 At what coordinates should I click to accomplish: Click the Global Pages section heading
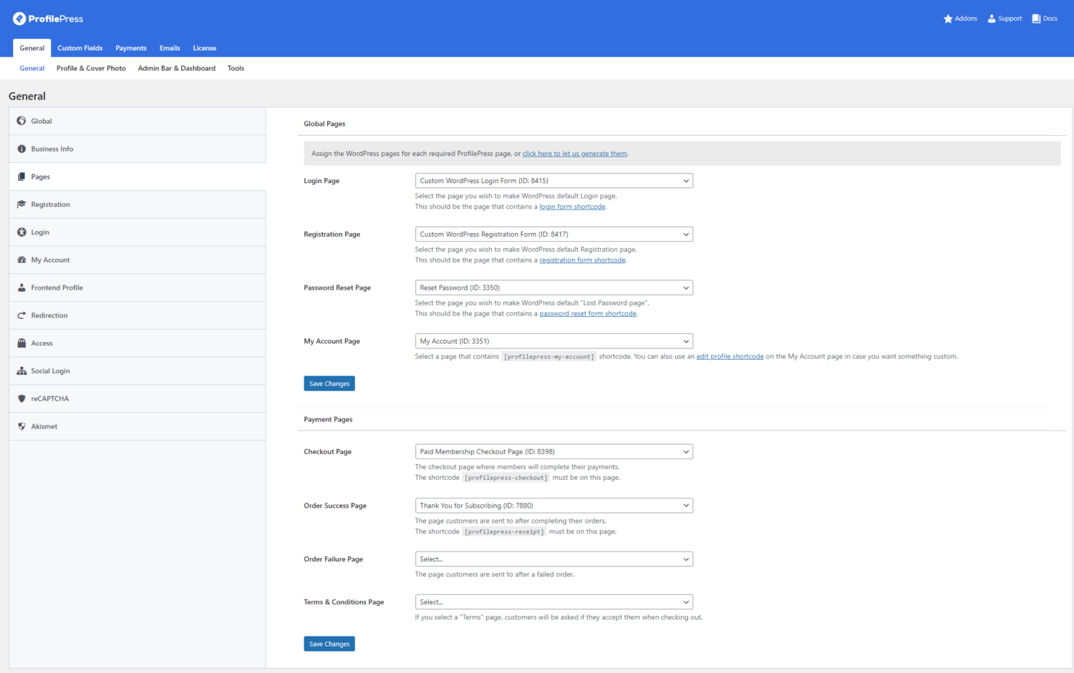click(x=324, y=124)
